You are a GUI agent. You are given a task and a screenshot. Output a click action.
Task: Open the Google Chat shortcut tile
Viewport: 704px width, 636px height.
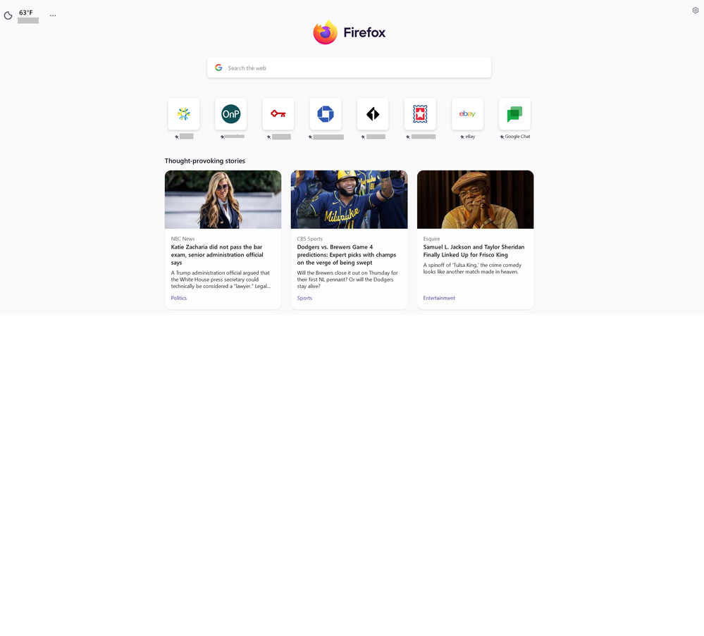coord(514,114)
